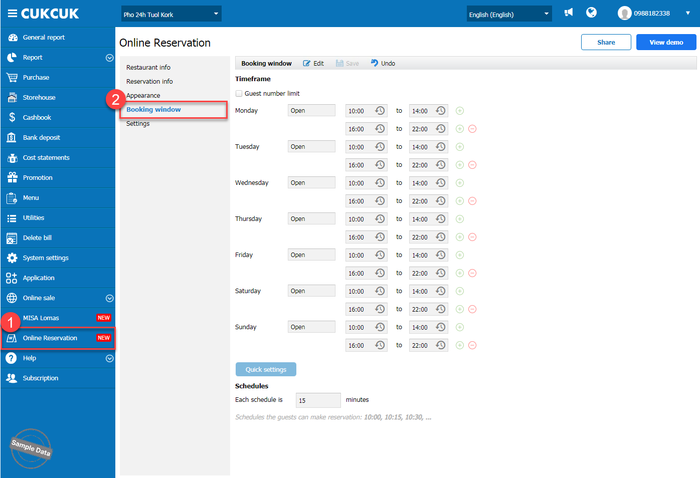Remove Sunday's 16:00 timeframe with red minus
Viewport: 700px width, 478px height.
click(472, 345)
